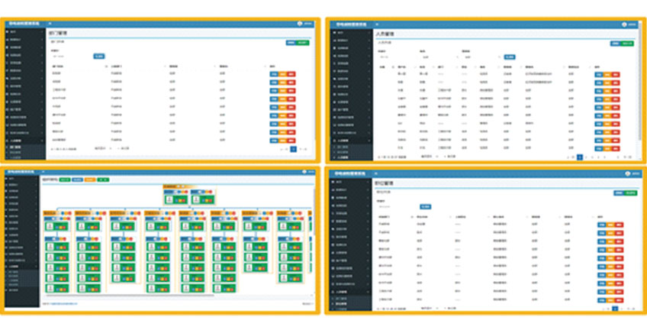Screen dimensions: 647x330
Task: Click the admin avatar in 人员管理 window
Action: tap(623, 24)
